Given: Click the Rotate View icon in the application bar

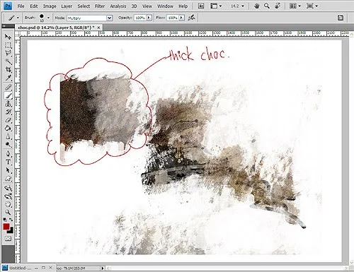Looking at the screenshot, I should click(278, 6).
